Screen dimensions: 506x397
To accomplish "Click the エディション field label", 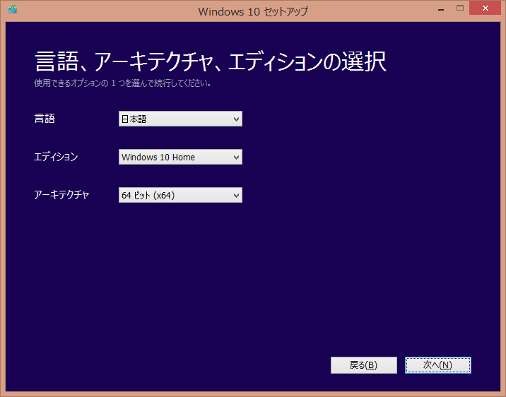I will point(56,157).
